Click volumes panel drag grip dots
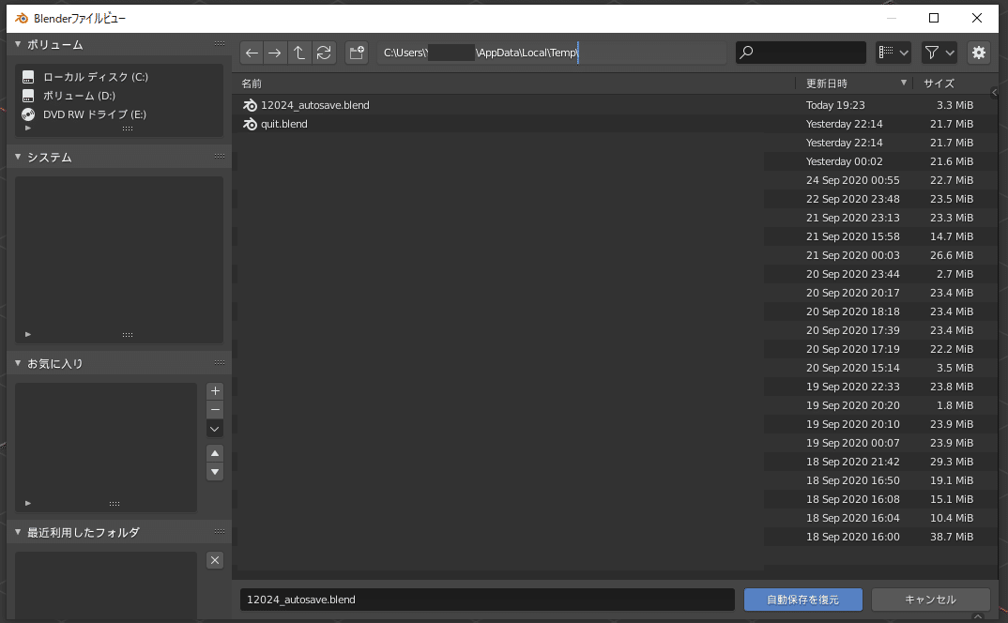 pyautogui.click(x=220, y=44)
